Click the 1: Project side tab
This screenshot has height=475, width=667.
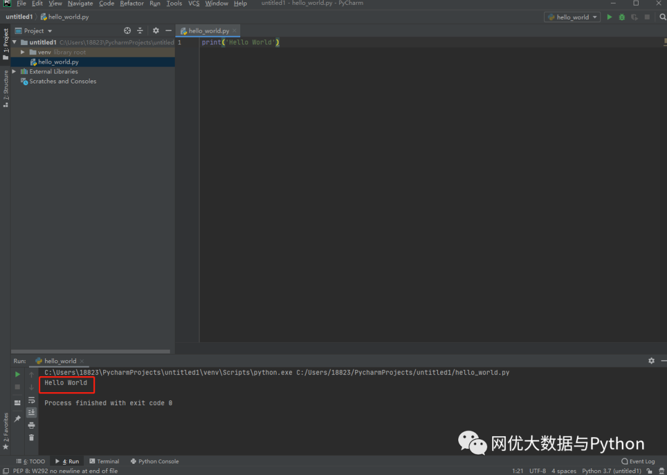(6, 44)
